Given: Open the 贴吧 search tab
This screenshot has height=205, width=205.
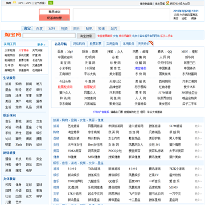Looking at the screenshot, I should 89,28.
